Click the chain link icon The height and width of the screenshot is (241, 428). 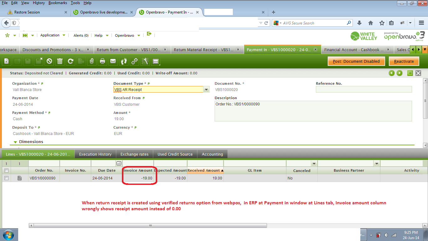pyautogui.click(x=134, y=61)
